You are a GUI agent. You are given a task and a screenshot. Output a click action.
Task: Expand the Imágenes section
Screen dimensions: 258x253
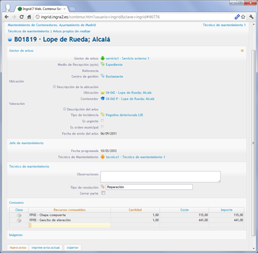pyautogui.click(x=16, y=235)
